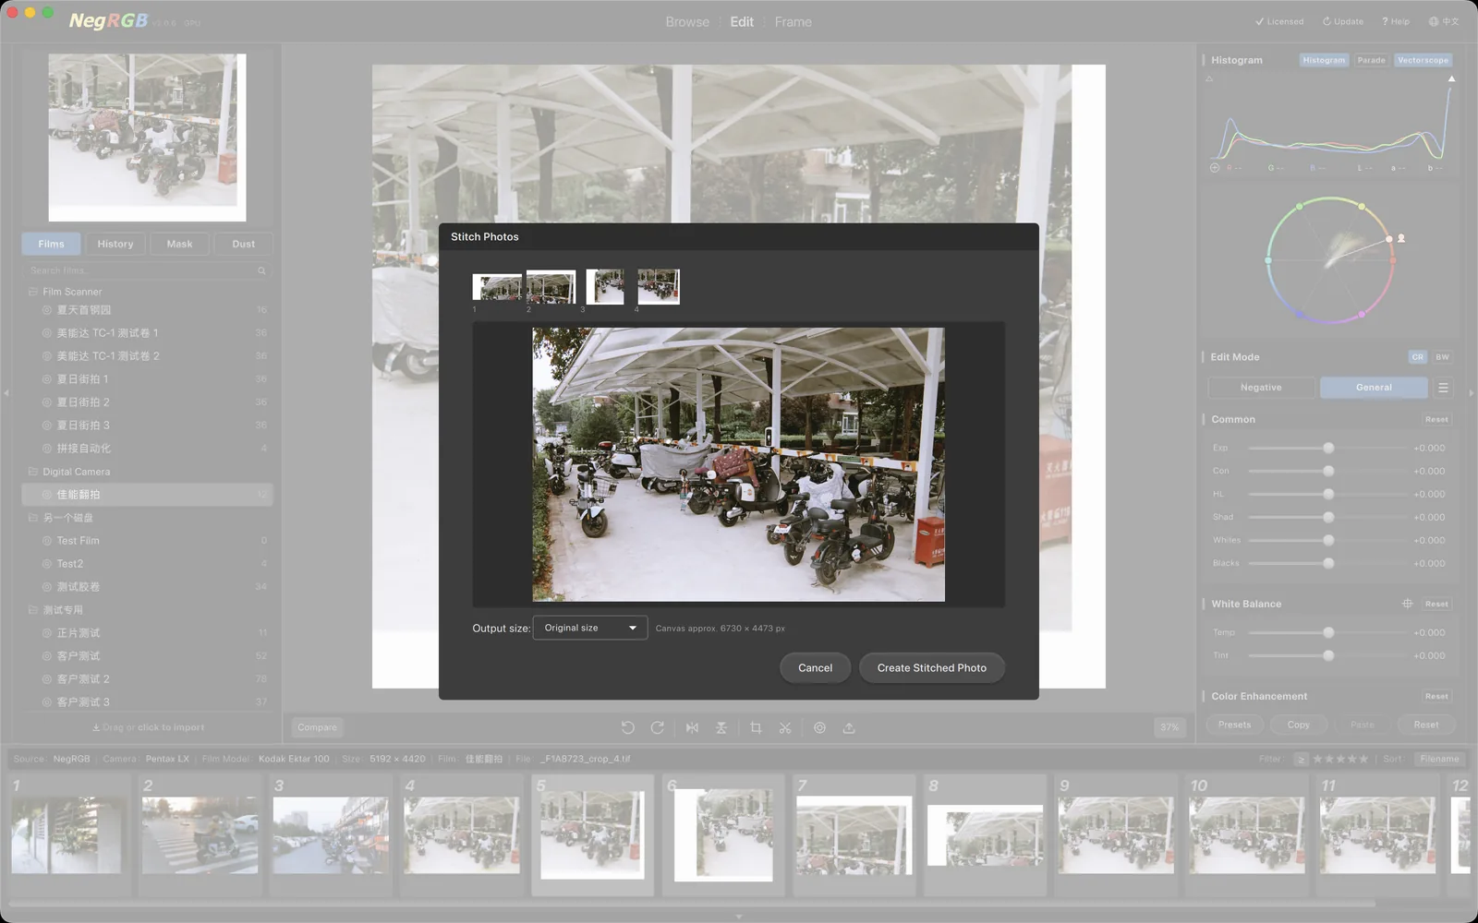Toggle the Vectorscope view
Viewport: 1478px width, 923px height.
(1423, 60)
